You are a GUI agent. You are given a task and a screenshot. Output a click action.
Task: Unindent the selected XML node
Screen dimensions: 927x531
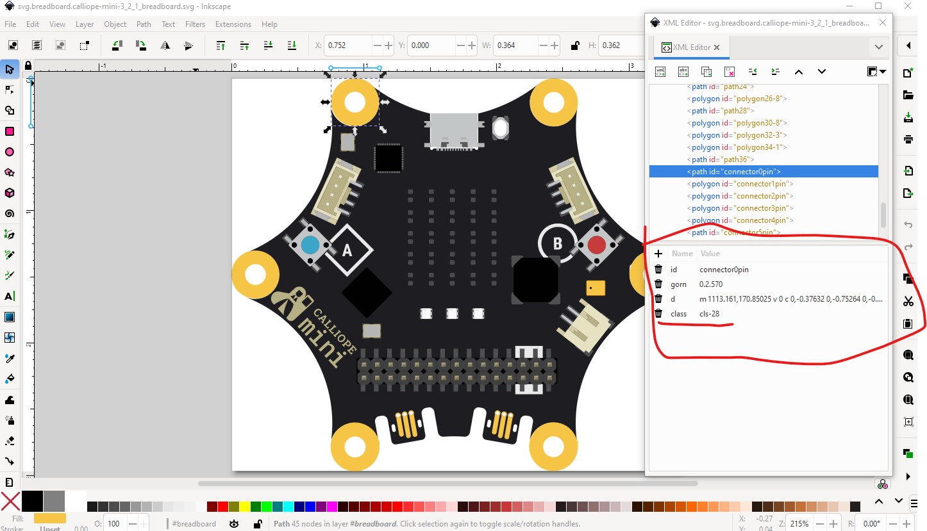[x=753, y=72]
